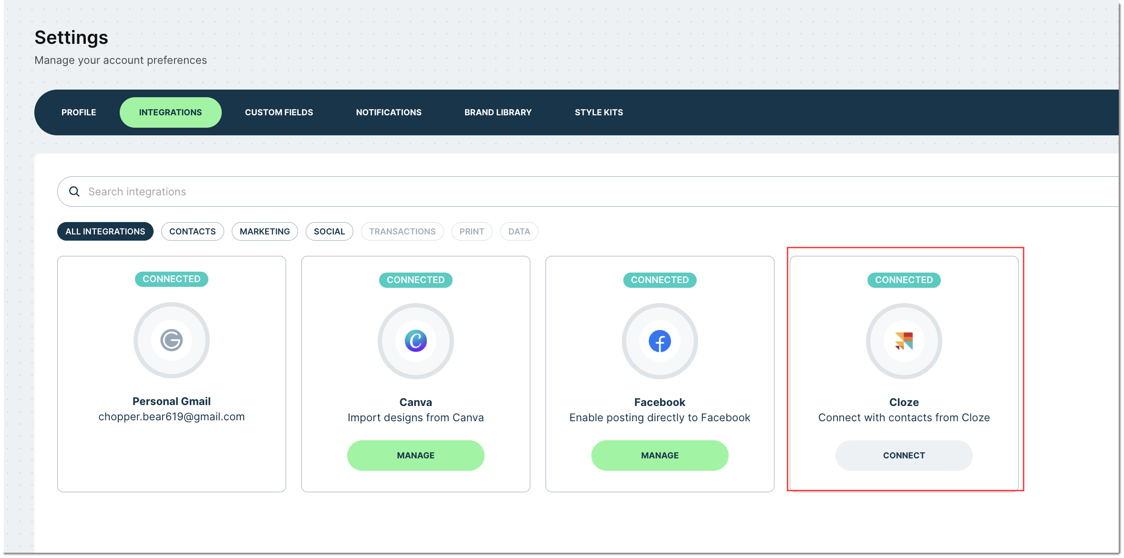Open Manage for Facebook integration
Image resolution: width=1124 pixels, height=558 pixels.
click(660, 456)
